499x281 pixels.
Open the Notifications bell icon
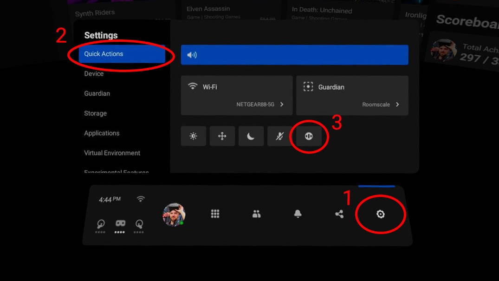click(298, 214)
